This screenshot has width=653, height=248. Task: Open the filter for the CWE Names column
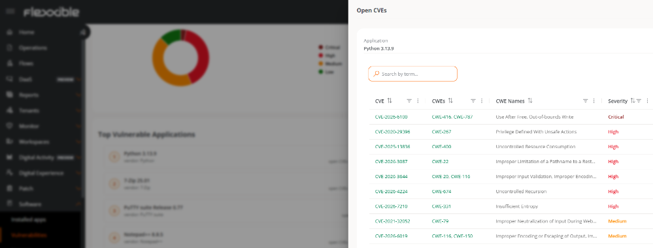point(585,101)
